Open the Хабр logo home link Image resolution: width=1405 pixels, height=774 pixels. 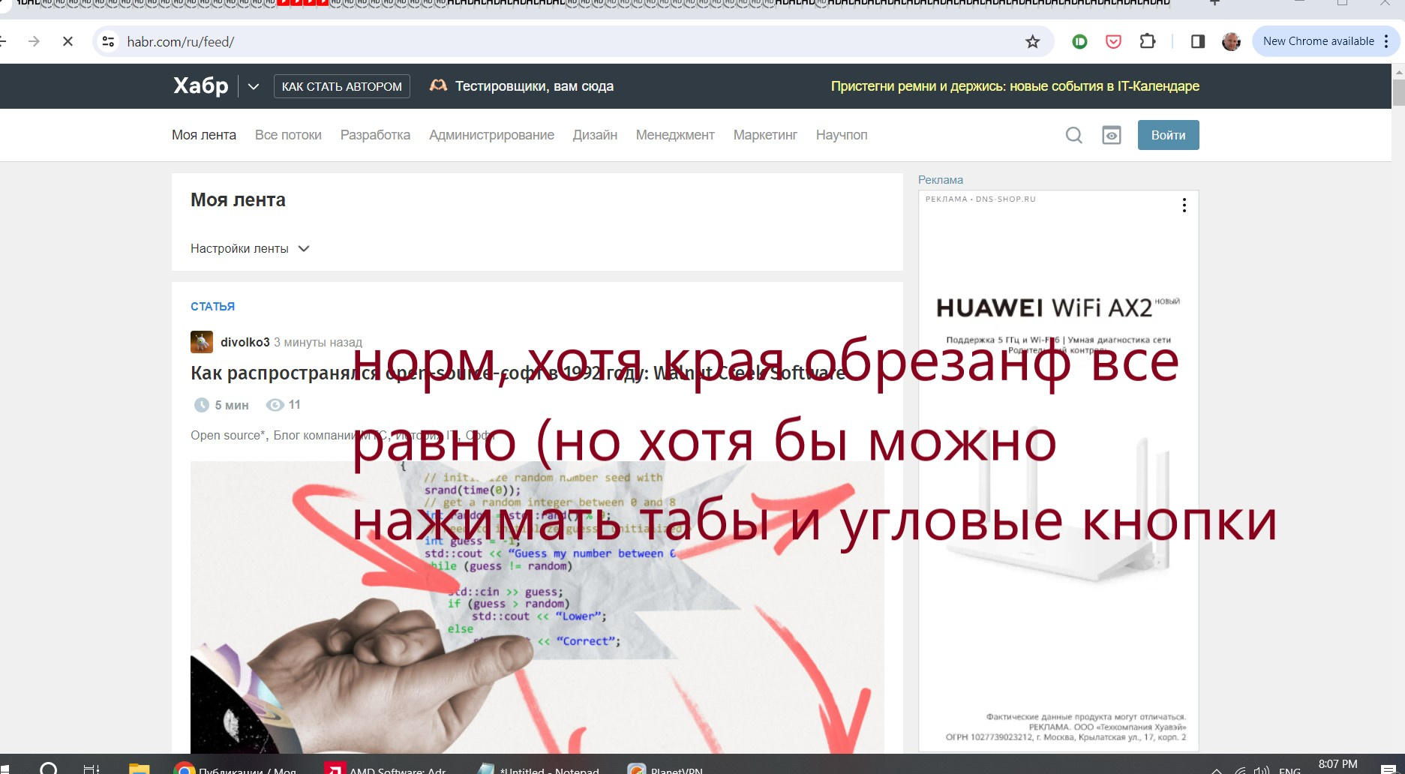click(200, 86)
